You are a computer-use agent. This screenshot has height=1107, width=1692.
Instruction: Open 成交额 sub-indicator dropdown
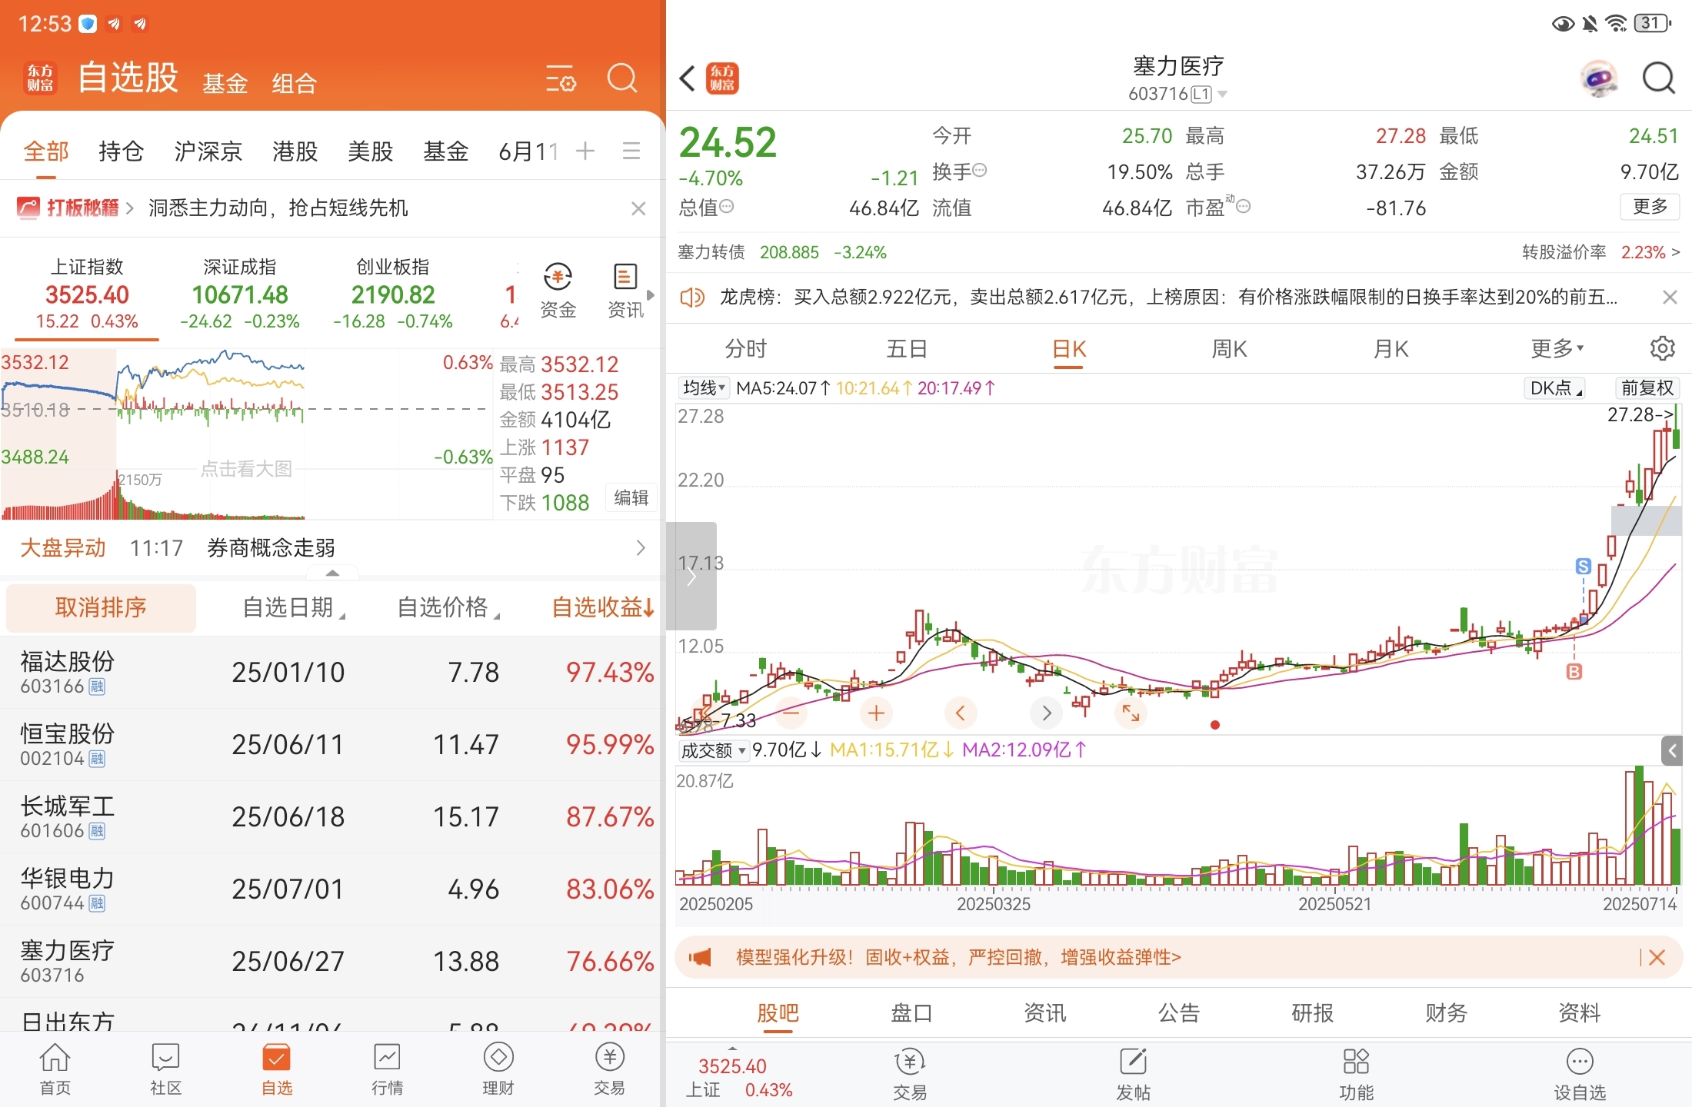tap(714, 750)
